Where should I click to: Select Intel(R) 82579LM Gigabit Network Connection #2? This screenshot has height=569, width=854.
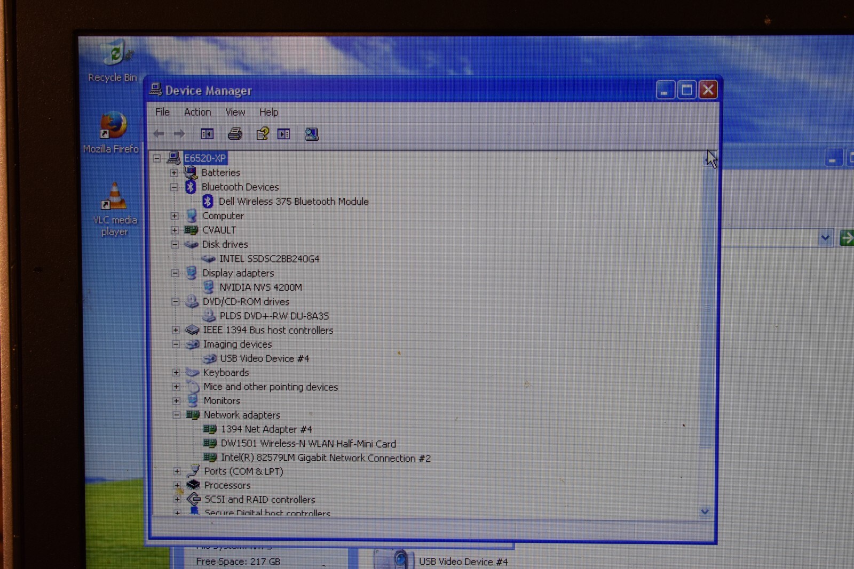(326, 458)
